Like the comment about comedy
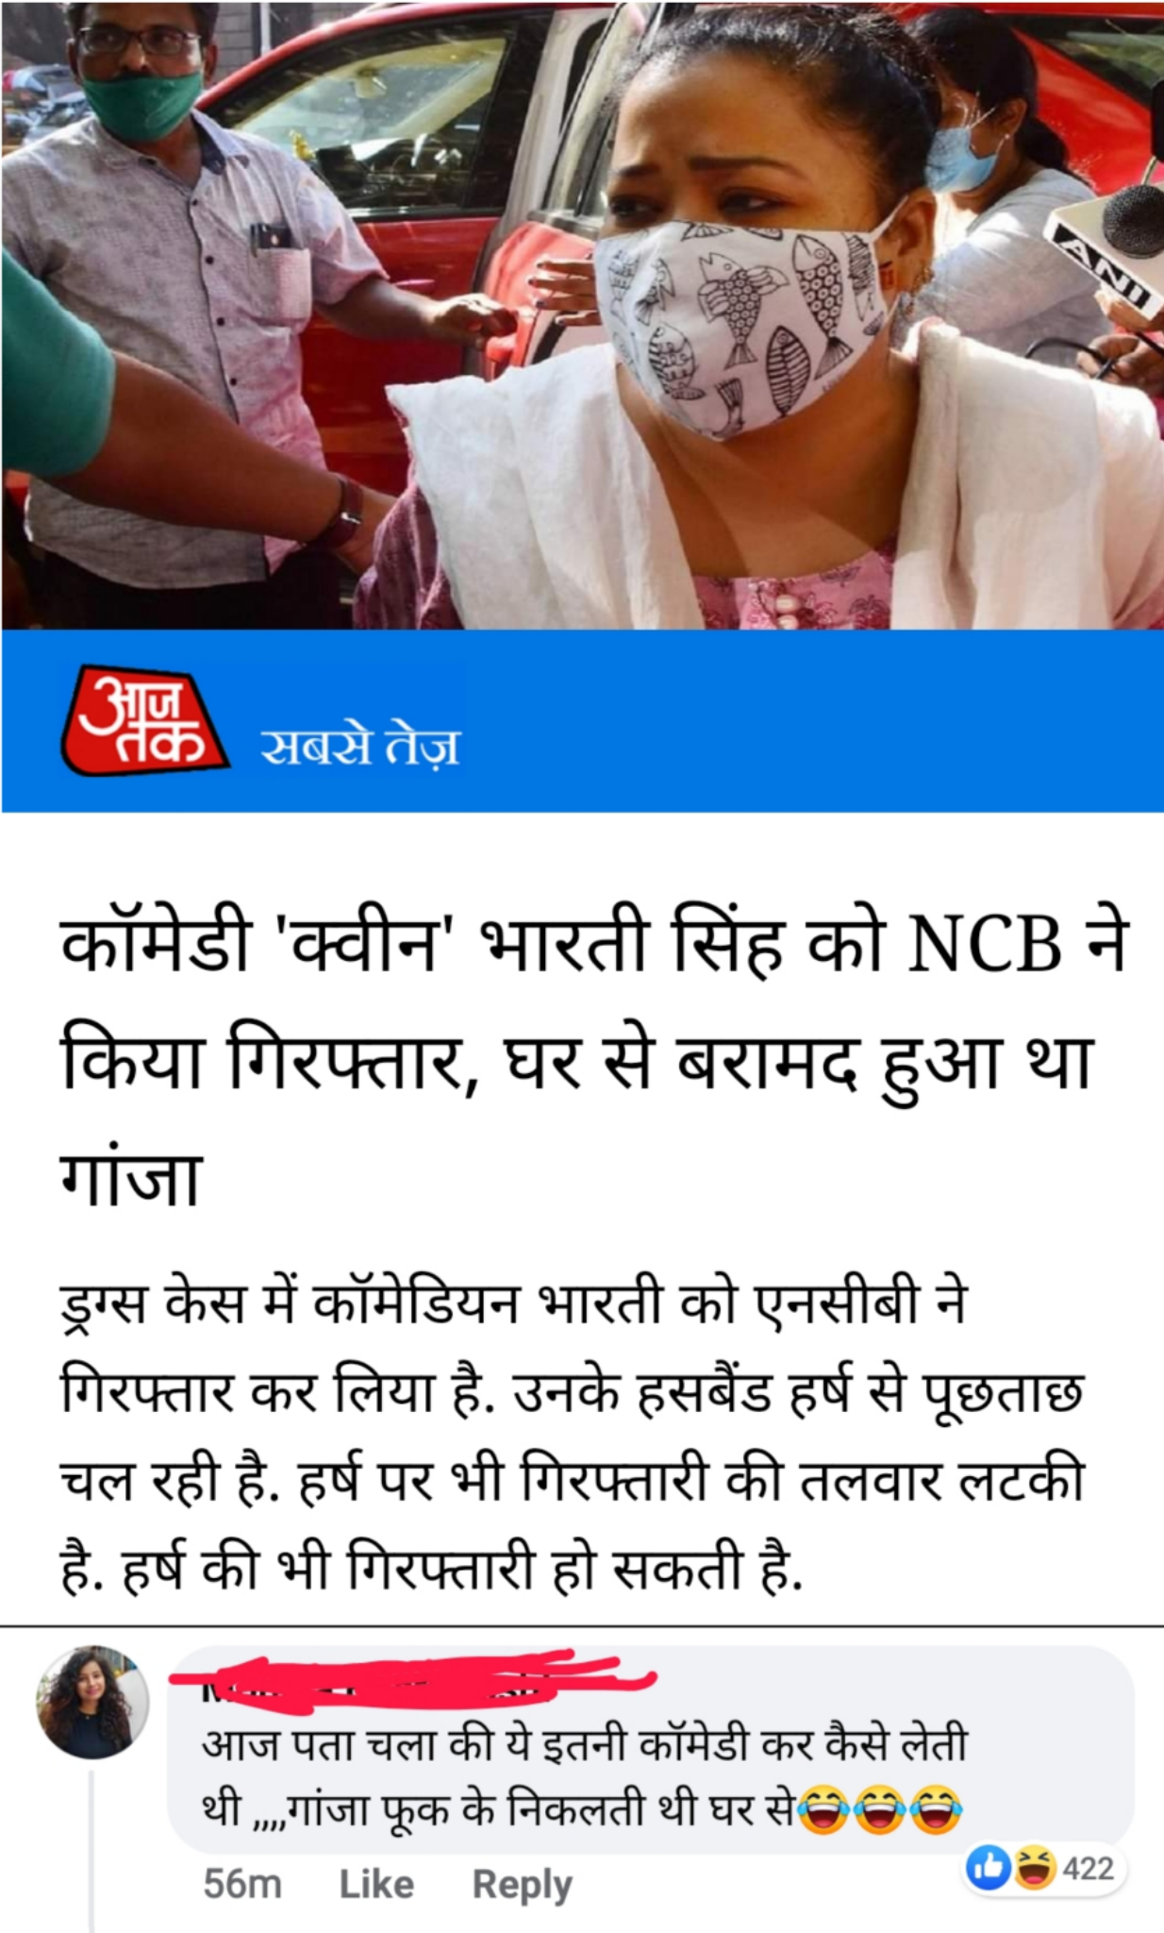The image size is (1164, 1933). [x=376, y=1884]
